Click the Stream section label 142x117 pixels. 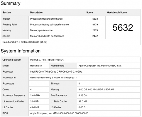[x=6, y=36]
